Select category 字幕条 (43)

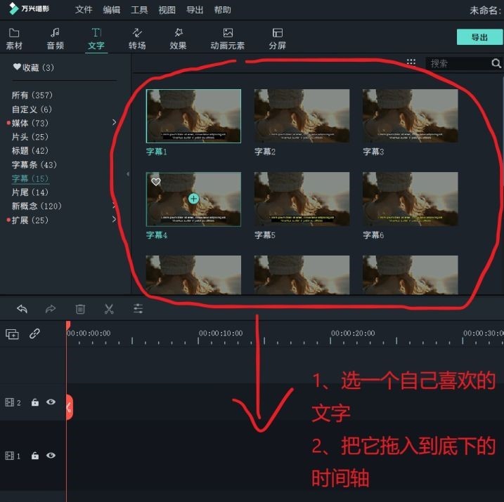[34, 165]
